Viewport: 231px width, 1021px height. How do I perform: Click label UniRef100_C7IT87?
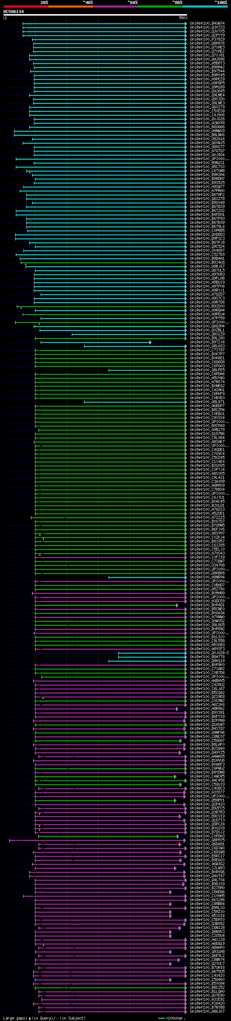click(207, 350)
